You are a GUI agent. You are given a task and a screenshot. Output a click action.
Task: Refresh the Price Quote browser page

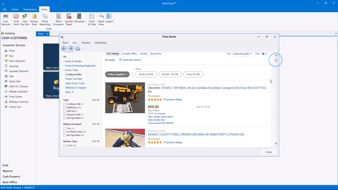[x=78, y=49]
